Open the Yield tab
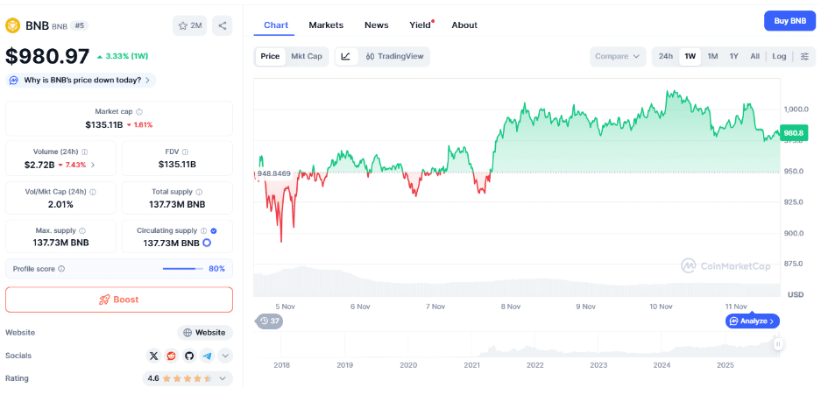Screen dimensions: 821x395 [x=420, y=25]
